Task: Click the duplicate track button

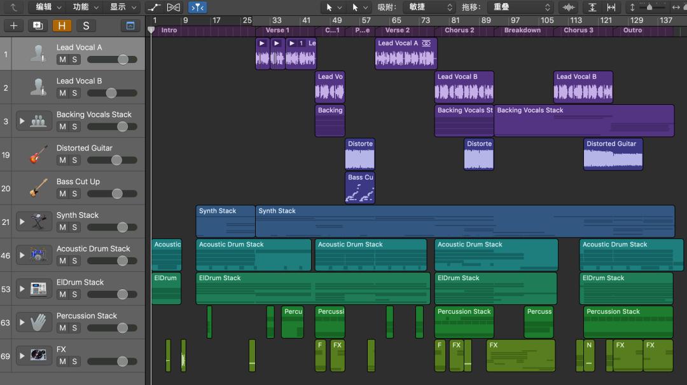Action: pos(38,26)
